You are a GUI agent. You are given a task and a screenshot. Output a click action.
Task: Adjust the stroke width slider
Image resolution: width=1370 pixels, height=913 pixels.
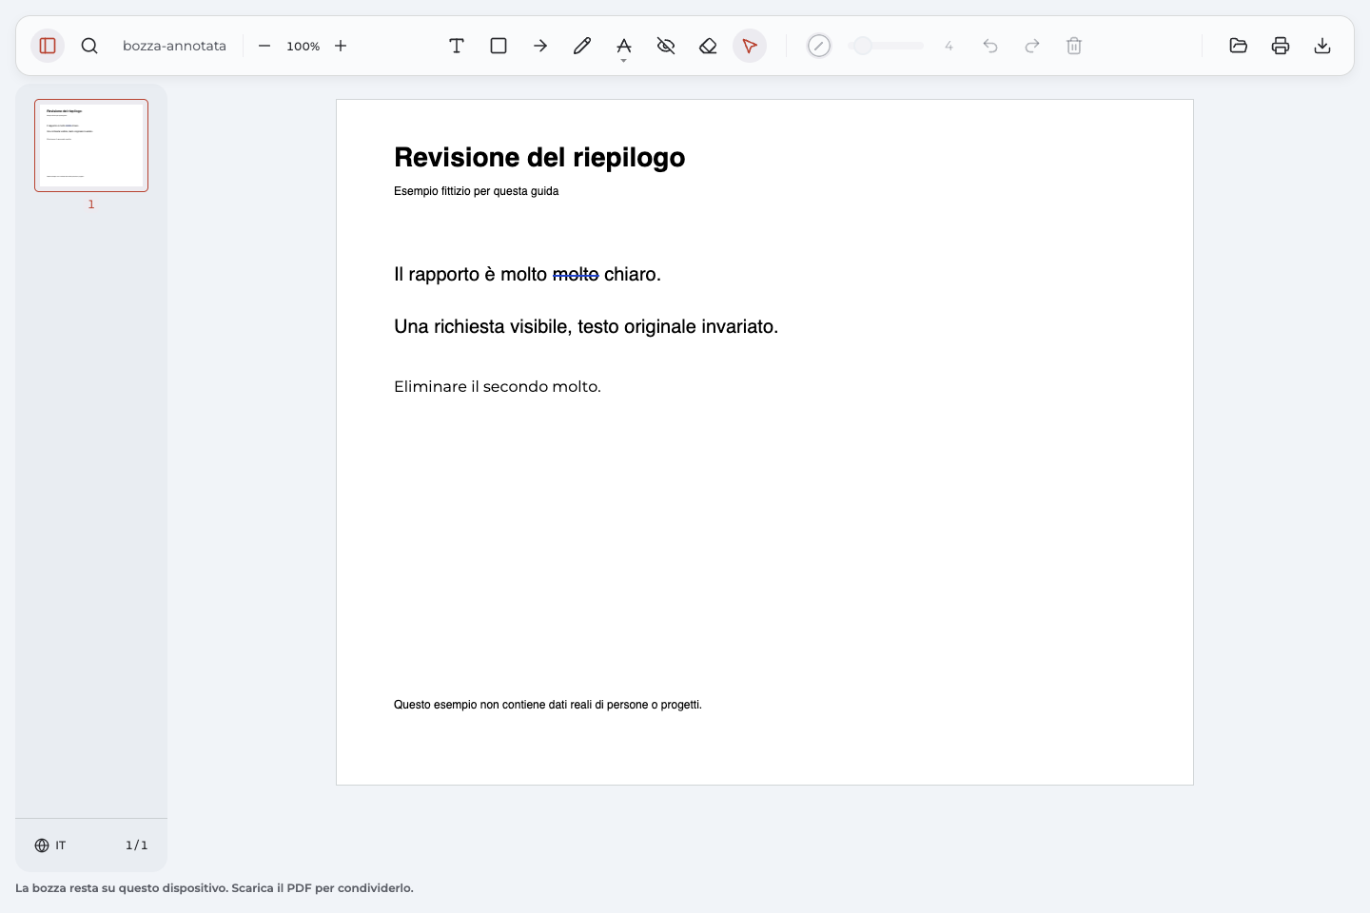(886, 46)
